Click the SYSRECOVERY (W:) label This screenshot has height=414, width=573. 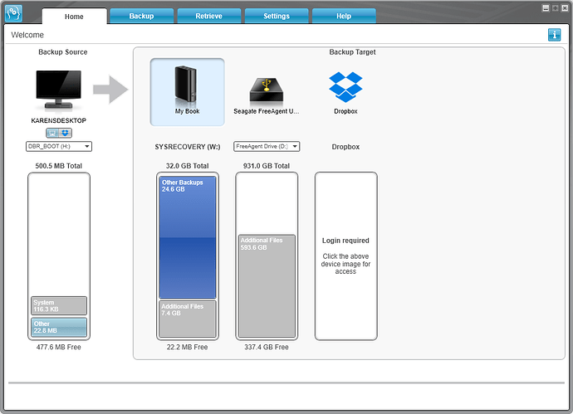tap(188, 147)
